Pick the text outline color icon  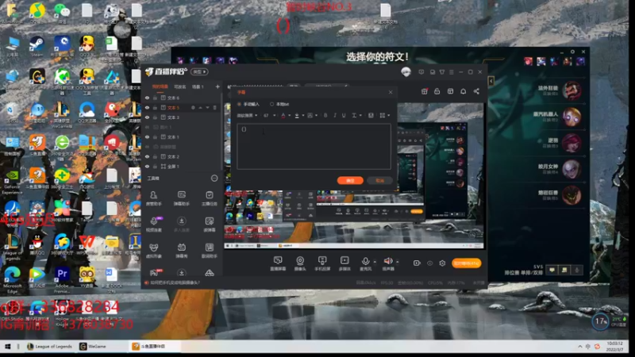point(297,115)
